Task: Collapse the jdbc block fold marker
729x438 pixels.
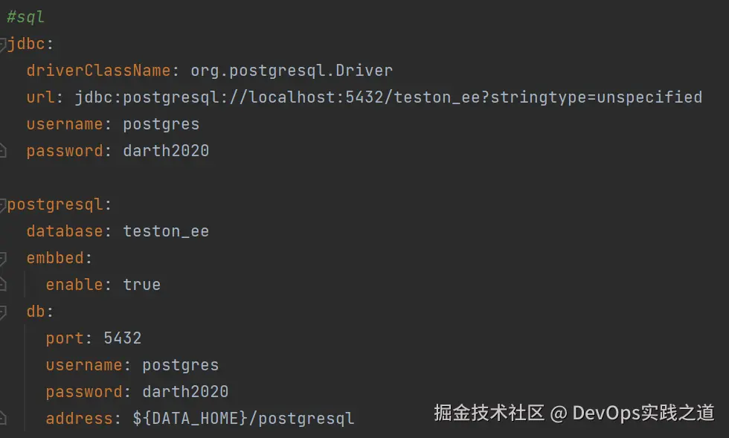Action: [3, 44]
